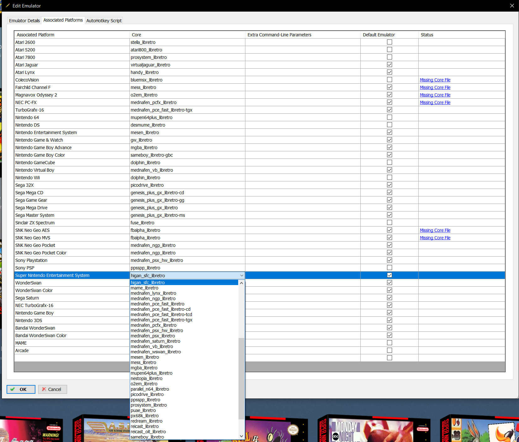The width and height of the screenshot is (519, 442).
Task: Open Missing Core File link for SNK Neo Geo AES
Action: [x=435, y=230]
